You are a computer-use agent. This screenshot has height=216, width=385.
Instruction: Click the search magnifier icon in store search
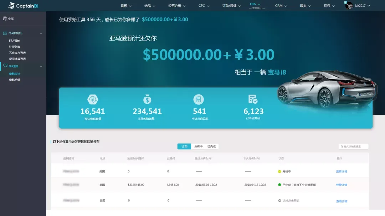[342, 146]
